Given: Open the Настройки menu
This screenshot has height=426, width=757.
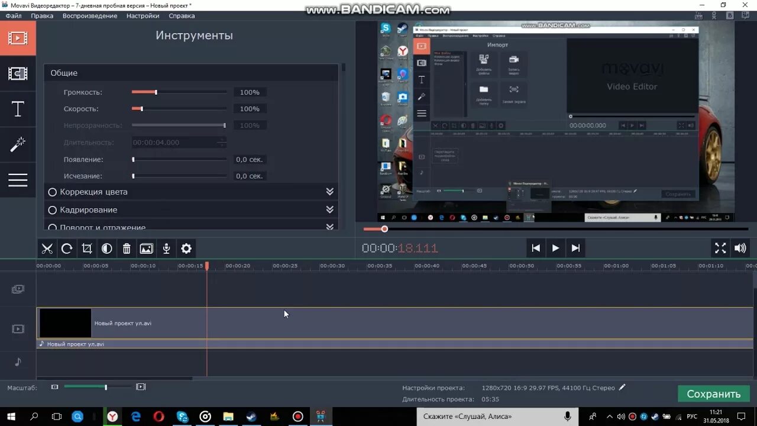Looking at the screenshot, I should coord(143,16).
